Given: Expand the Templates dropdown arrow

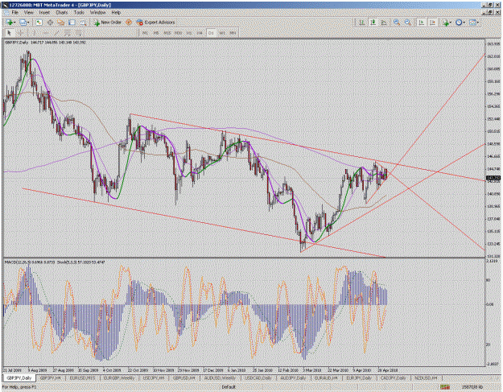Looking at the screenshot, I should (x=478, y=23).
